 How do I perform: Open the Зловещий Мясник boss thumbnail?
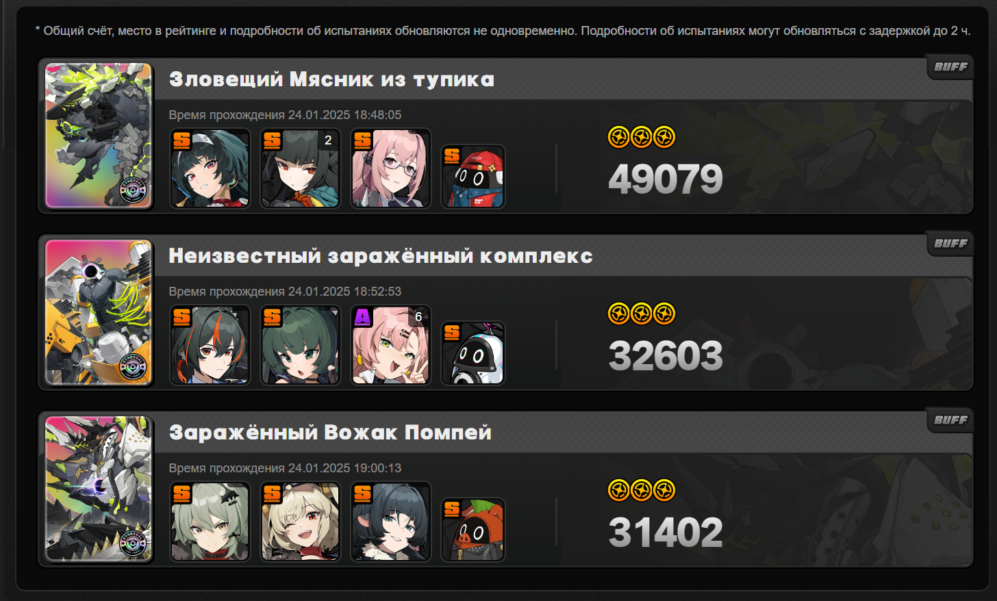tap(99, 136)
